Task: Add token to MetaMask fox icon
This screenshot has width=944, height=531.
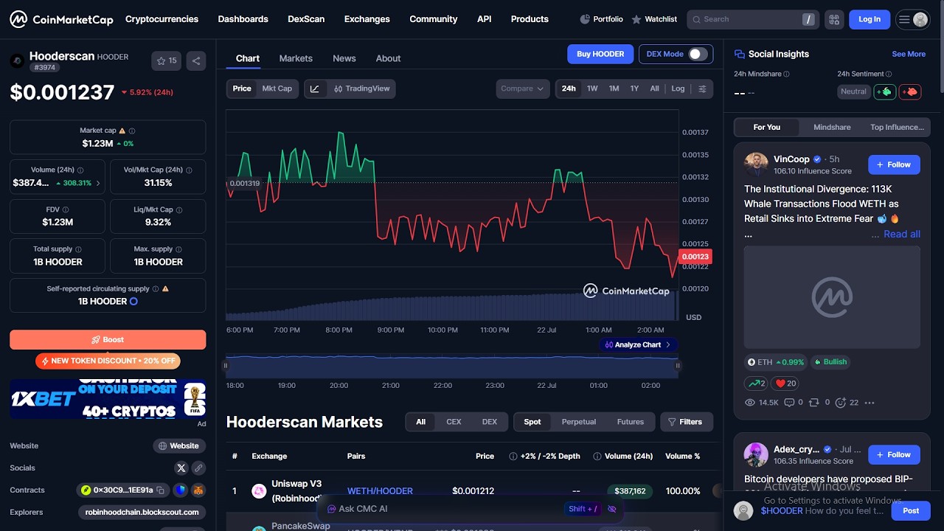Action: [x=198, y=490]
